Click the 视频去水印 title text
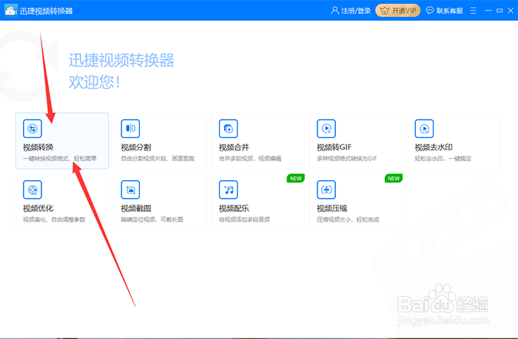The width and height of the screenshot is (518, 339). click(434, 147)
